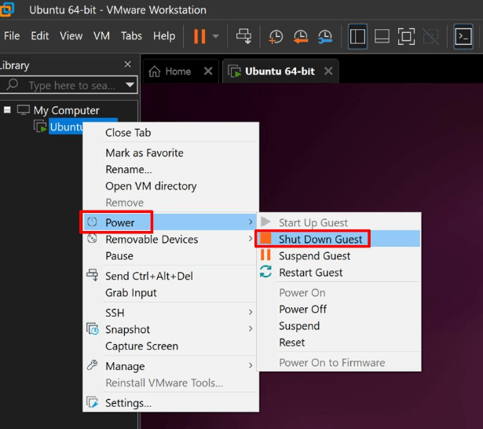Choose Power Off in submenu
This screenshot has width=483, height=429.
pos(338,309)
